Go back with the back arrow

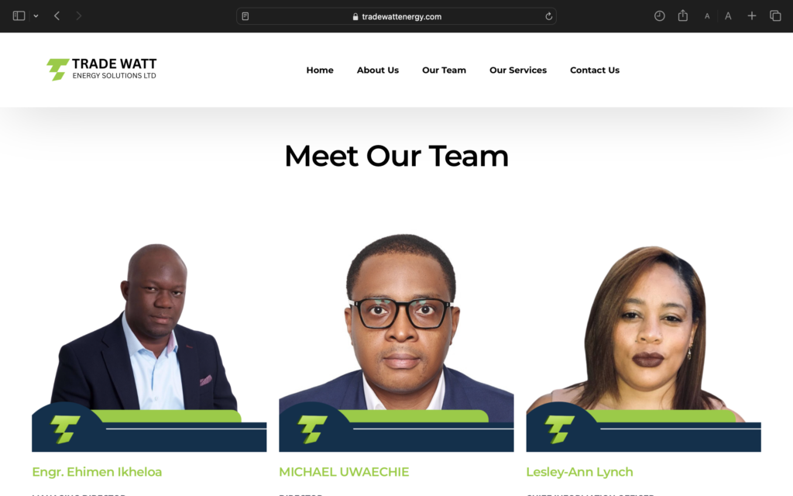click(57, 16)
